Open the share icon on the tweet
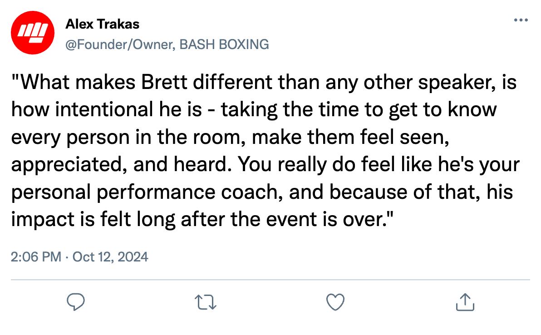The width and height of the screenshot is (541, 335). click(x=465, y=302)
